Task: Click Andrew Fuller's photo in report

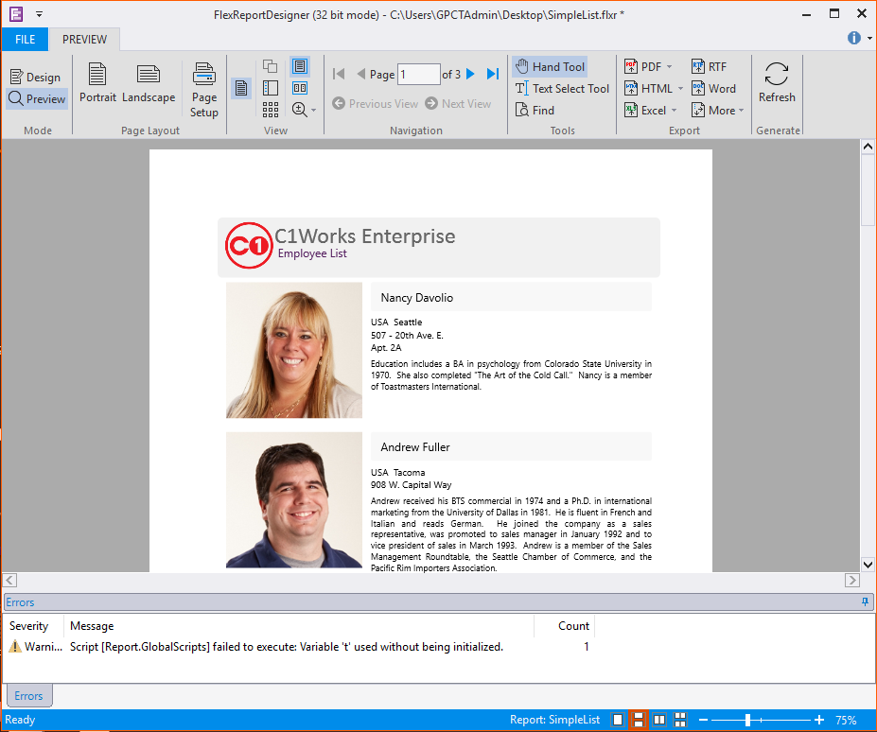Action: coord(294,500)
